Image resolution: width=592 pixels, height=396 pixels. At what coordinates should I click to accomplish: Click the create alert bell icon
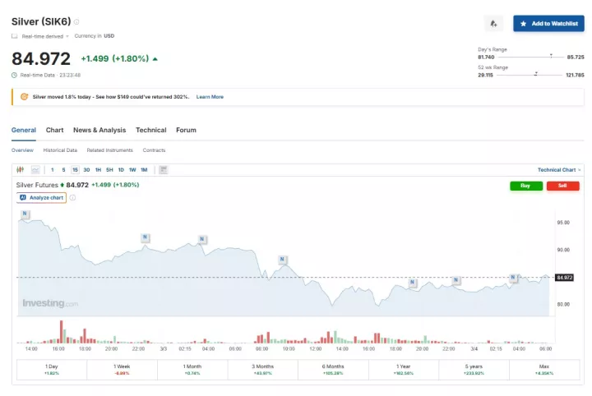[x=493, y=24]
